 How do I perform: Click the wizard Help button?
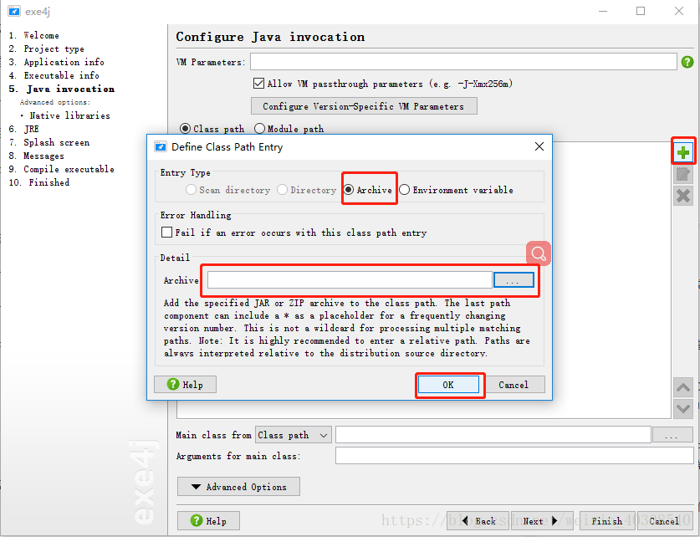[208, 520]
